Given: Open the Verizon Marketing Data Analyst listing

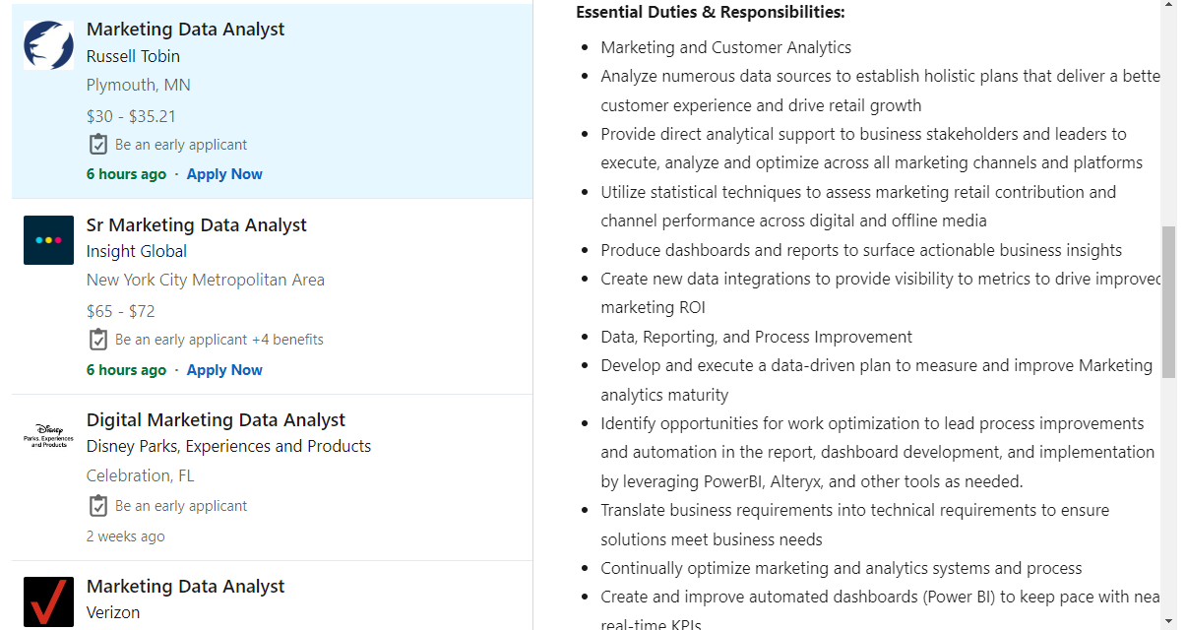Looking at the screenshot, I should [x=185, y=587].
